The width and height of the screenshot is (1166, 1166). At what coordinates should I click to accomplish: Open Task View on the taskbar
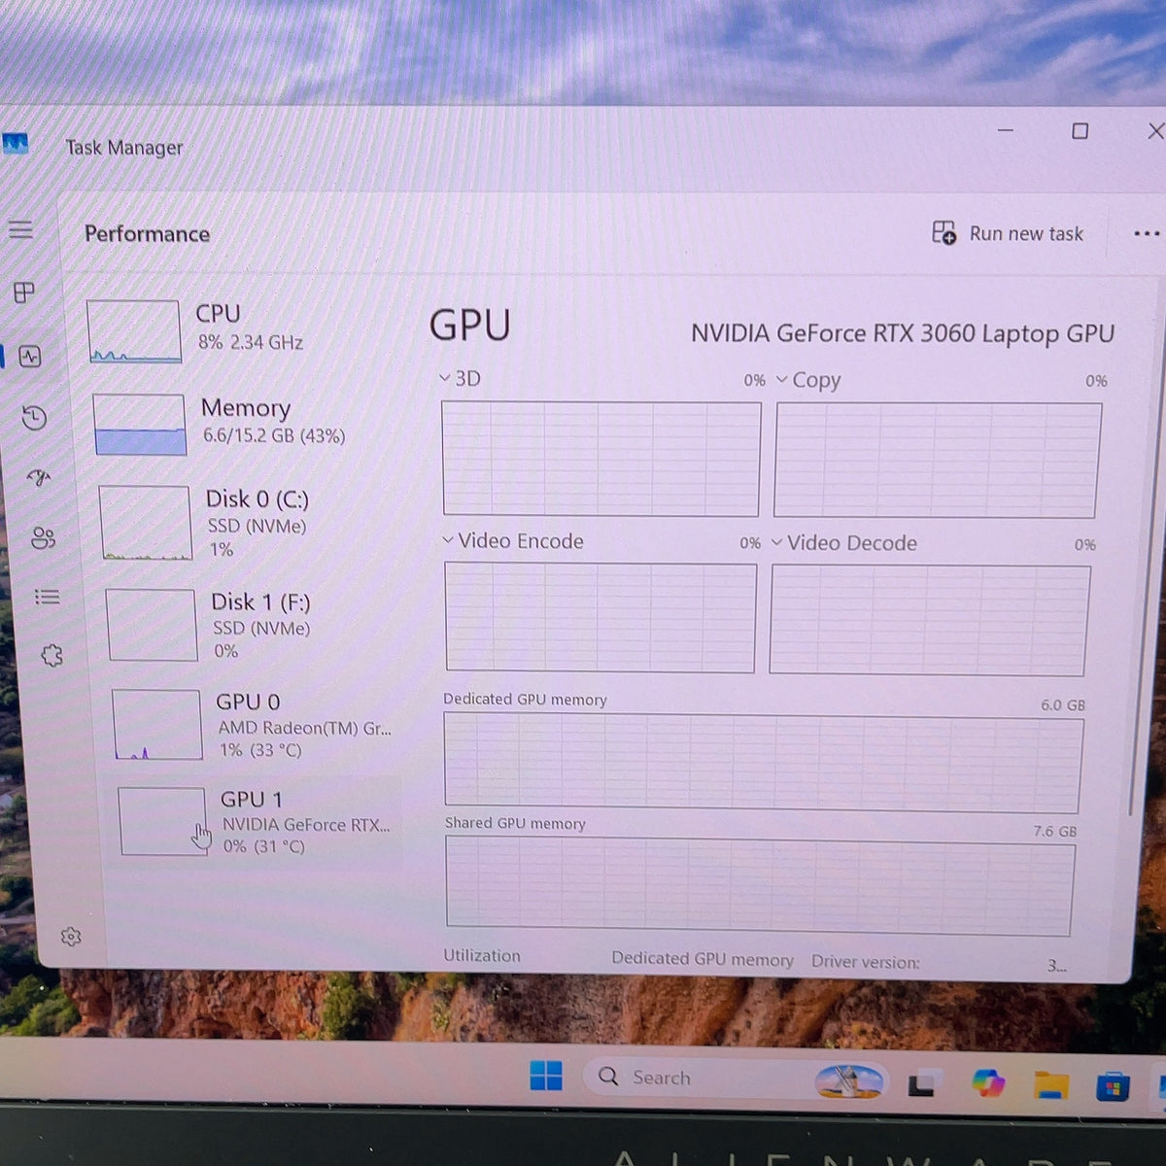921,1082
